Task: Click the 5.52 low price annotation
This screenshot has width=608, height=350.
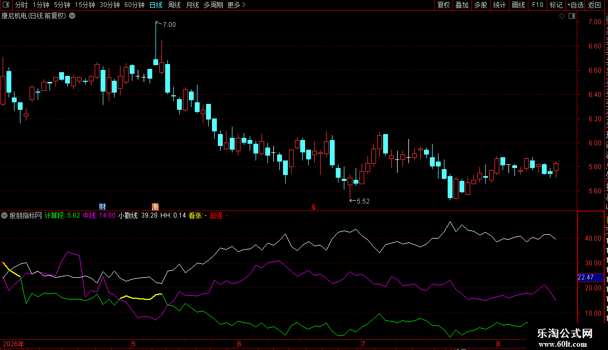Action: coord(363,201)
